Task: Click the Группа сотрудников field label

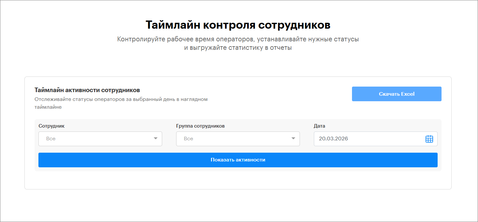Action: point(200,126)
